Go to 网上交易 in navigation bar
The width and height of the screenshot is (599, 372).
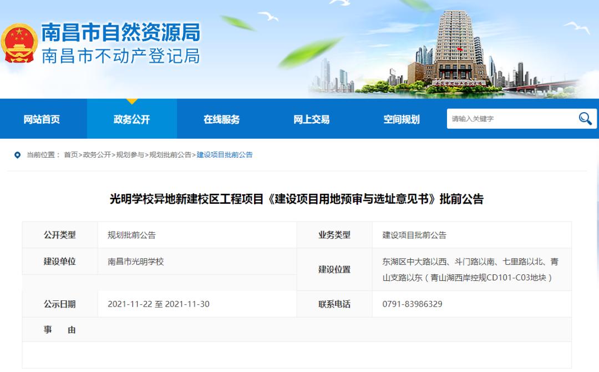tap(311, 119)
